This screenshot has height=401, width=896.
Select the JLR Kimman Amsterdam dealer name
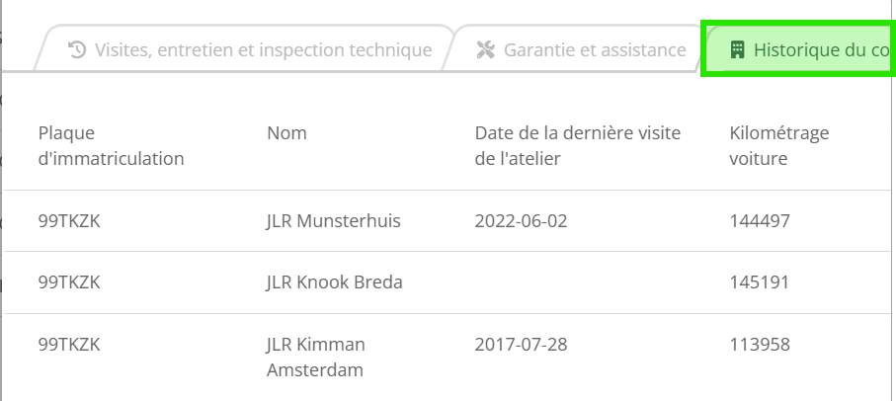(315, 357)
